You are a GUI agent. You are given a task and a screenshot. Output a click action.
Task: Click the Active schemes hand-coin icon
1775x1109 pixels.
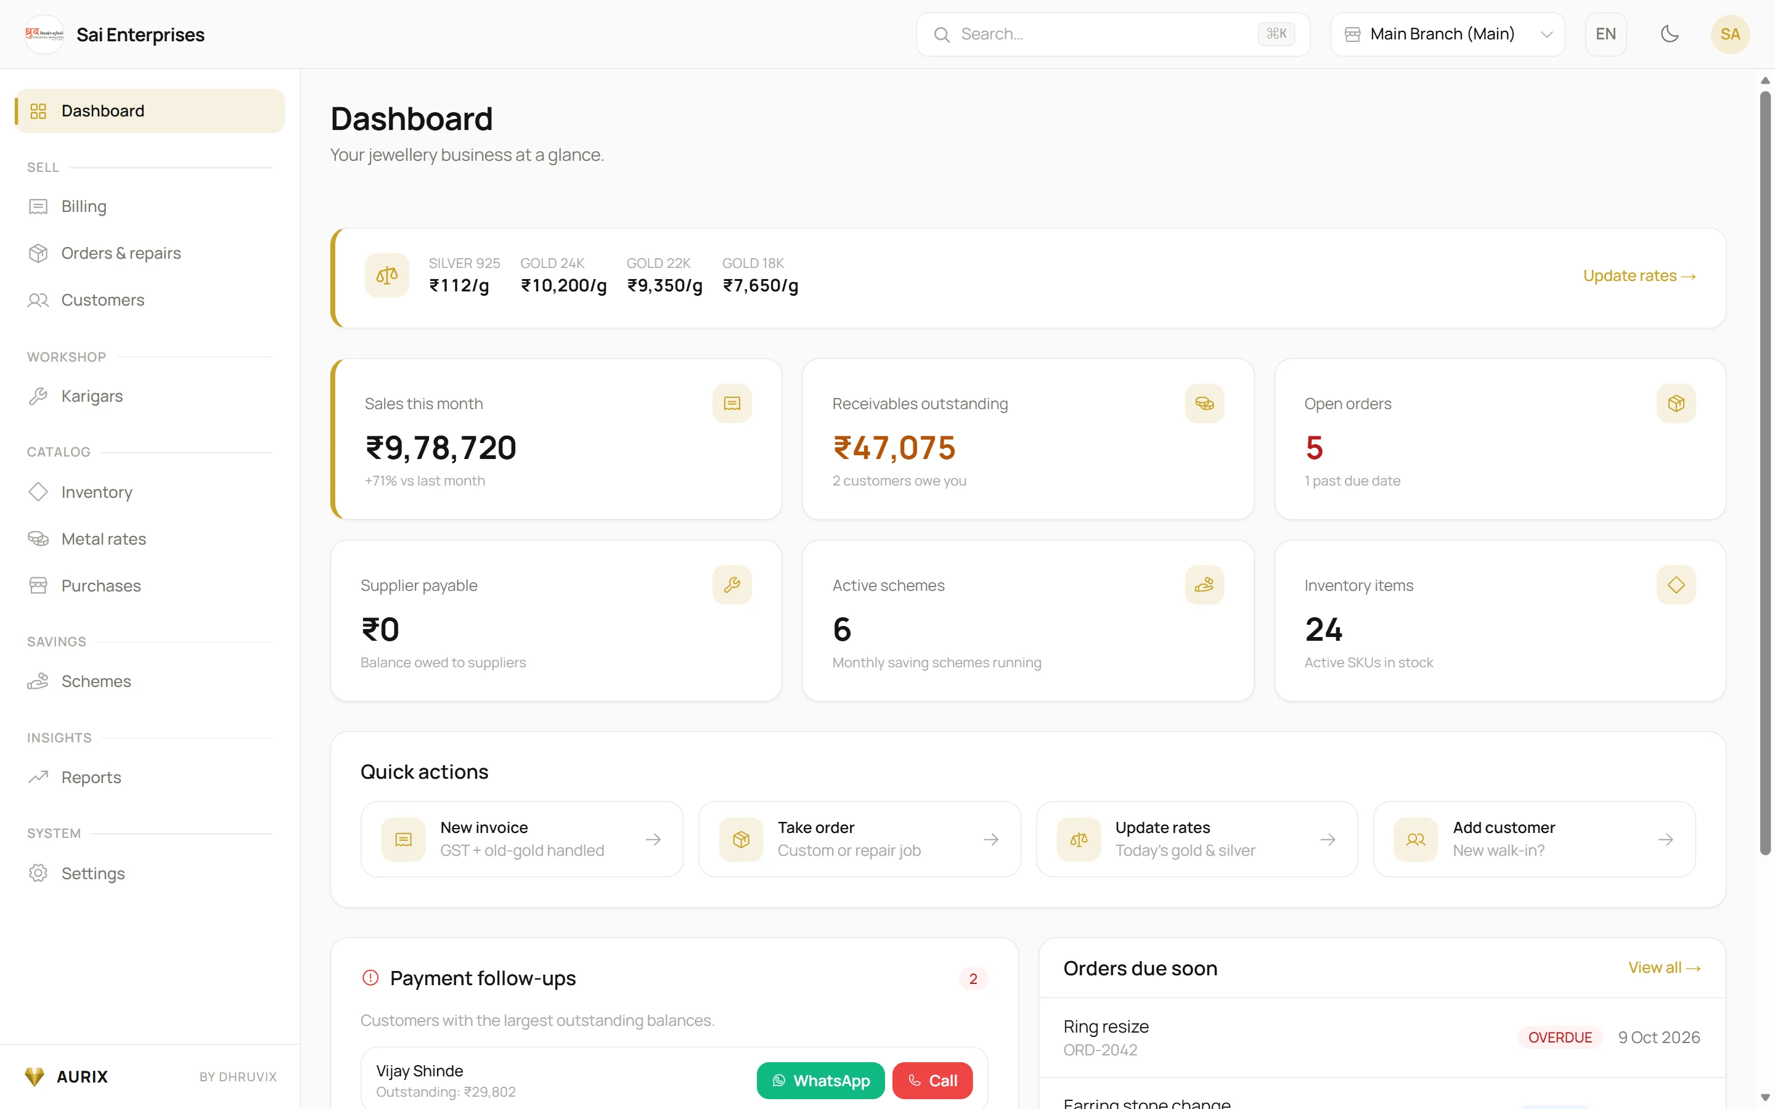1204,585
